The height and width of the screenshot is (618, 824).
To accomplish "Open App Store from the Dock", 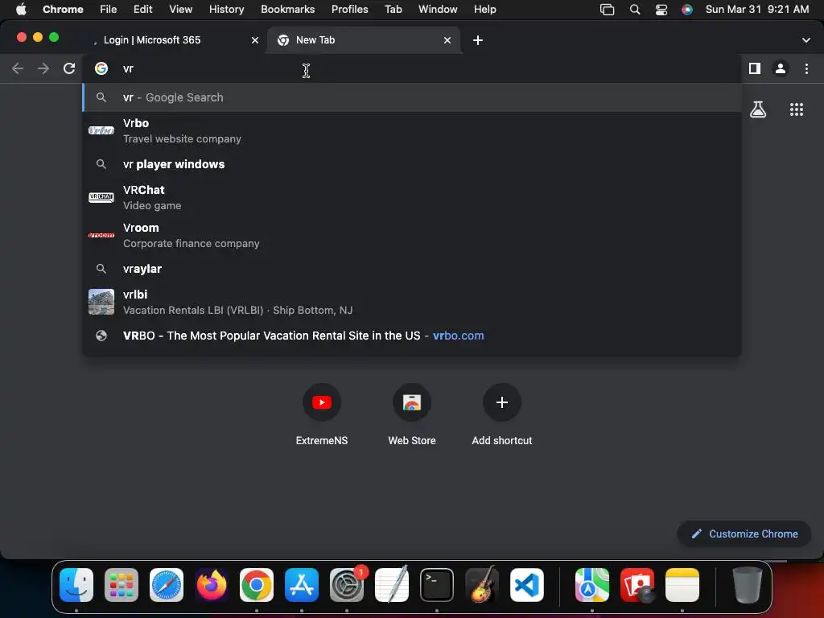I will pos(302,585).
